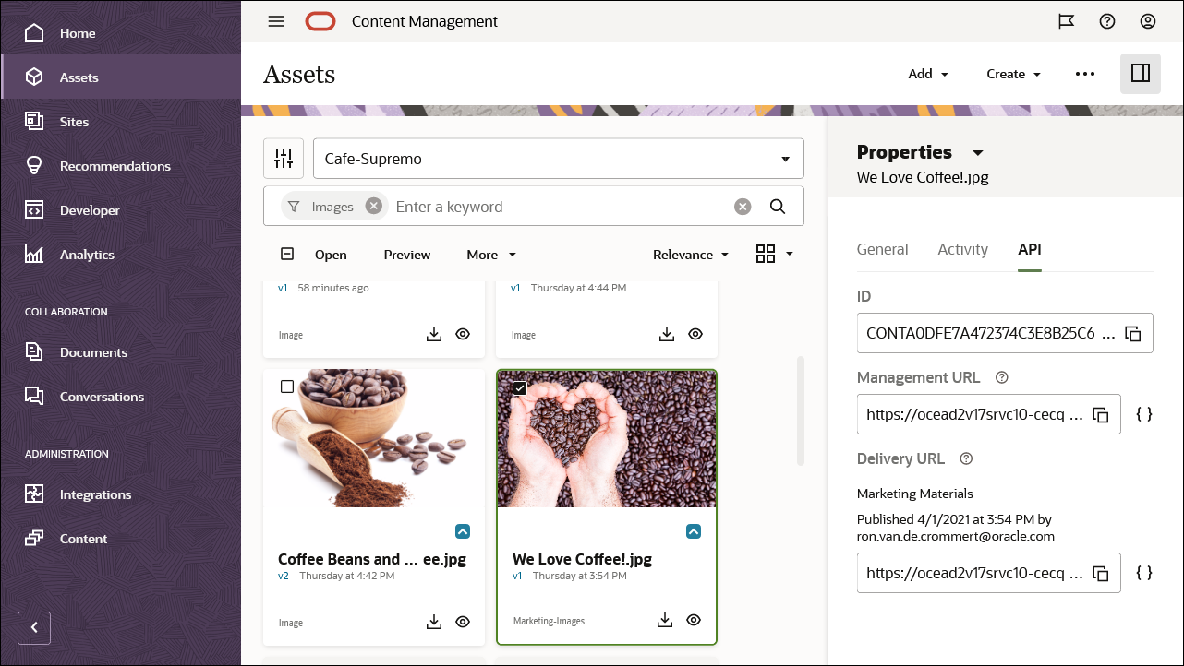Copy the asset ID to clipboard
The width and height of the screenshot is (1184, 666).
pyautogui.click(x=1134, y=333)
